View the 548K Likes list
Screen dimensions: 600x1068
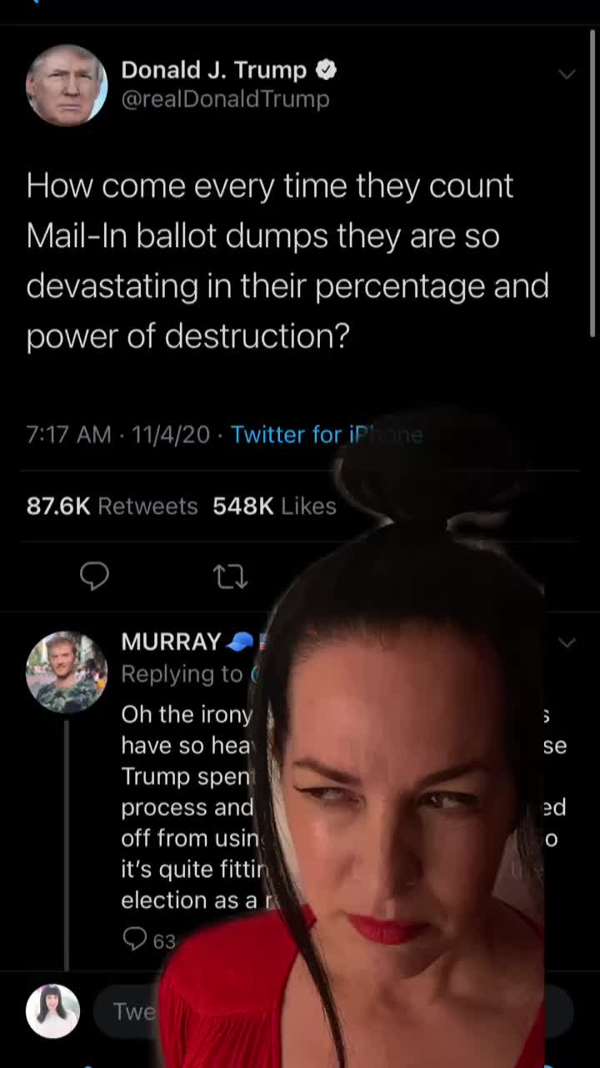[x=274, y=506]
